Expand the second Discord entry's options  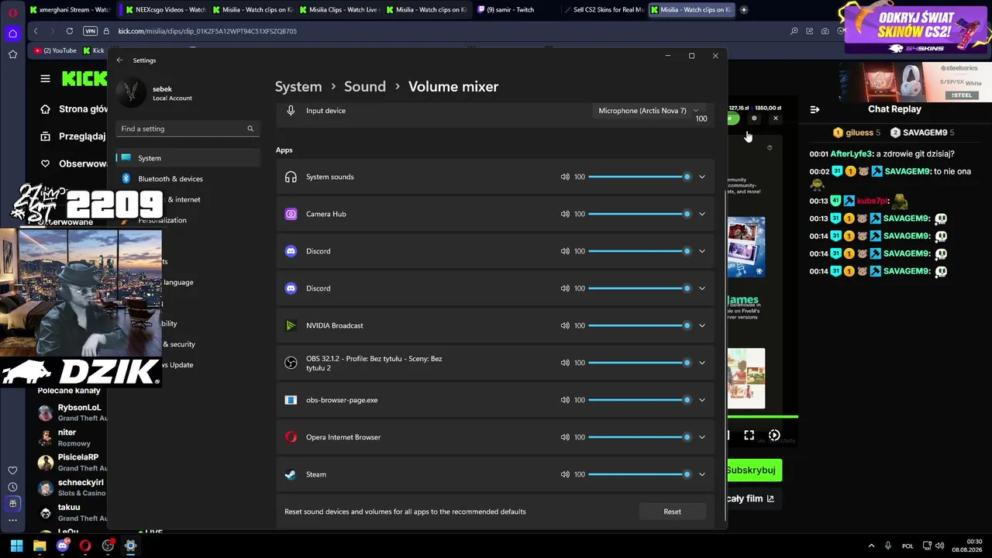pyautogui.click(x=702, y=288)
